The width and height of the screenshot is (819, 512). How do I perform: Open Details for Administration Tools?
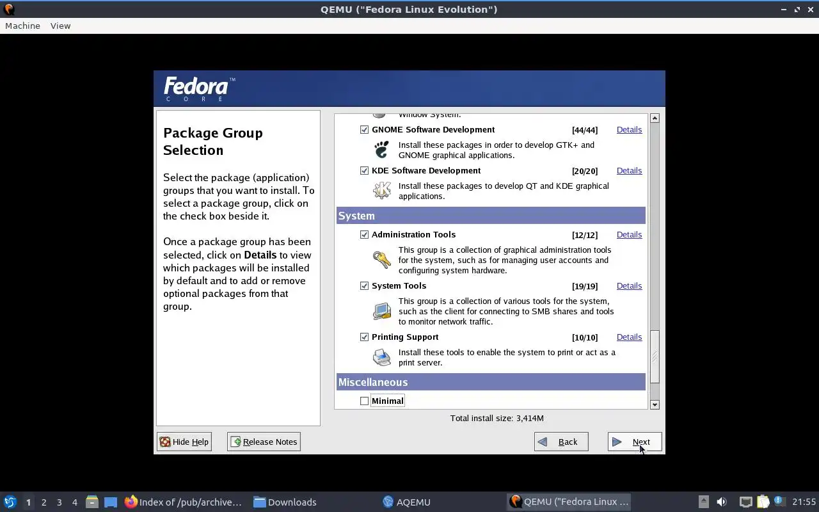(629, 234)
